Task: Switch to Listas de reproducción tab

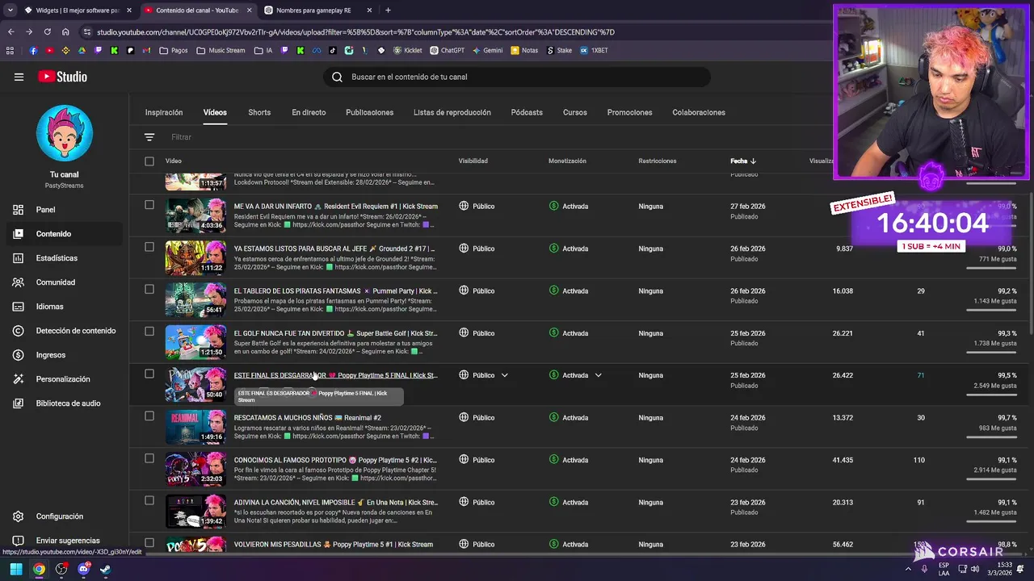Action: [x=452, y=113]
